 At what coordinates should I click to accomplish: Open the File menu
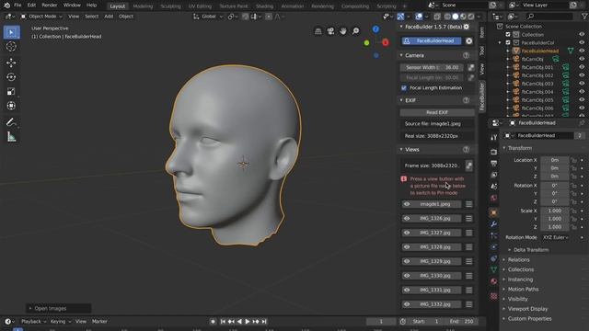coord(17,6)
